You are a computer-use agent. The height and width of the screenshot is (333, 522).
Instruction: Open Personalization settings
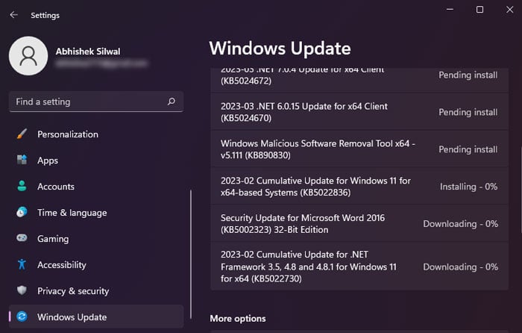click(96, 134)
